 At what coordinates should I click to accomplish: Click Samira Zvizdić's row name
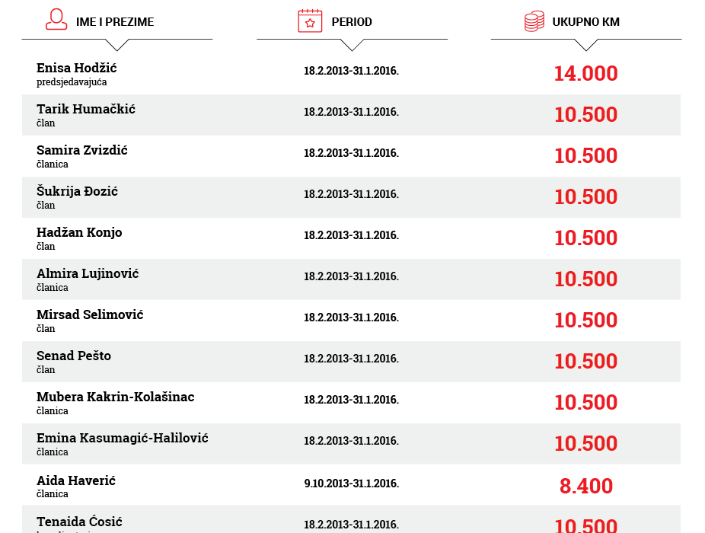[81, 150]
